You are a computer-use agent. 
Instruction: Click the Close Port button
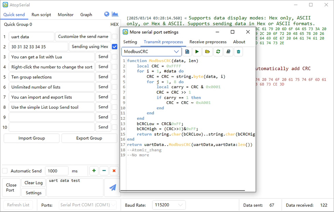[11, 187]
